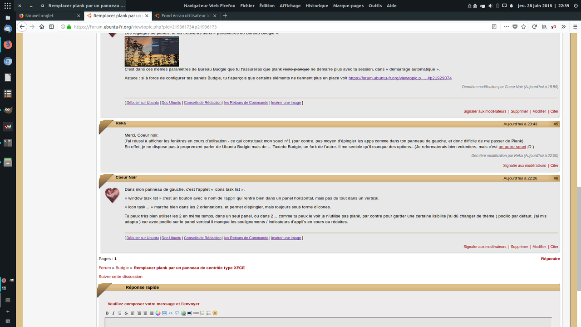The height and width of the screenshot is (327, 581).
Task: Insert numbered list in reply toolbar
Action: [x=202, y=313]
